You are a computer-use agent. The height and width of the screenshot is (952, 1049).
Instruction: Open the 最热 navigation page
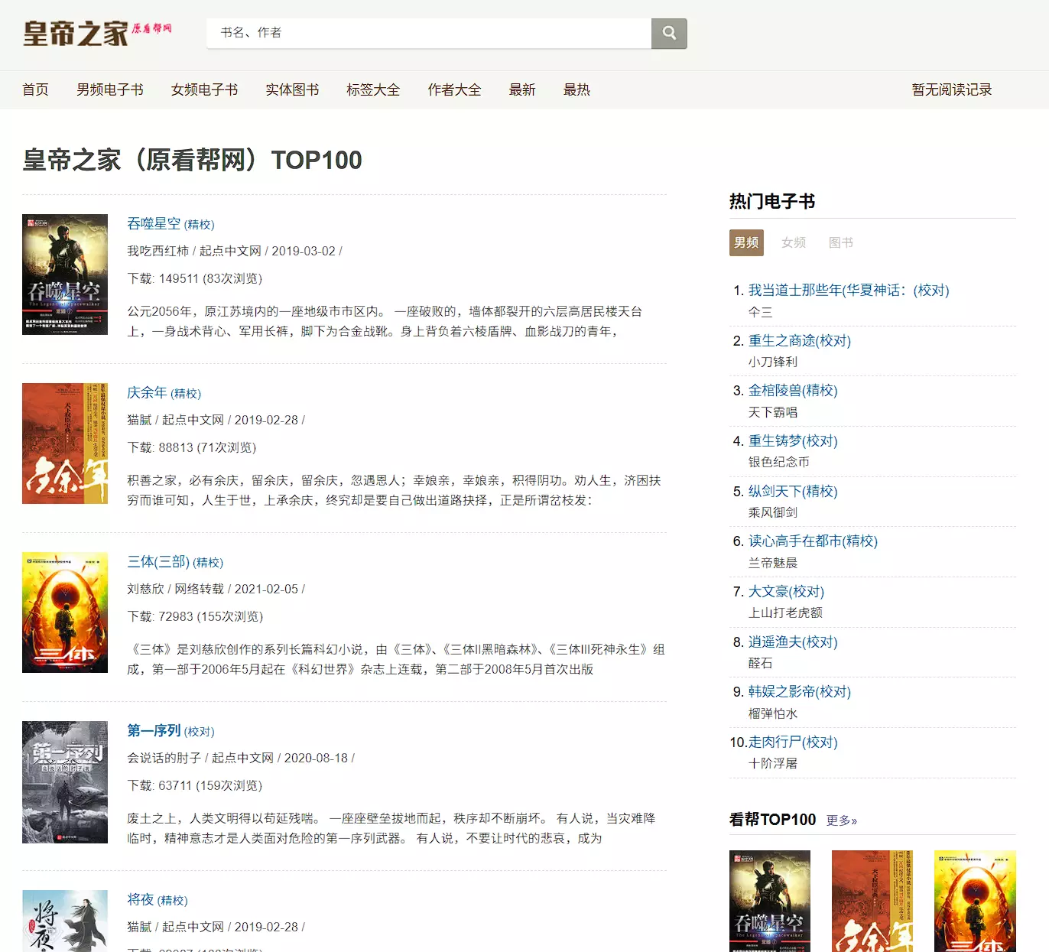point(576,90)
